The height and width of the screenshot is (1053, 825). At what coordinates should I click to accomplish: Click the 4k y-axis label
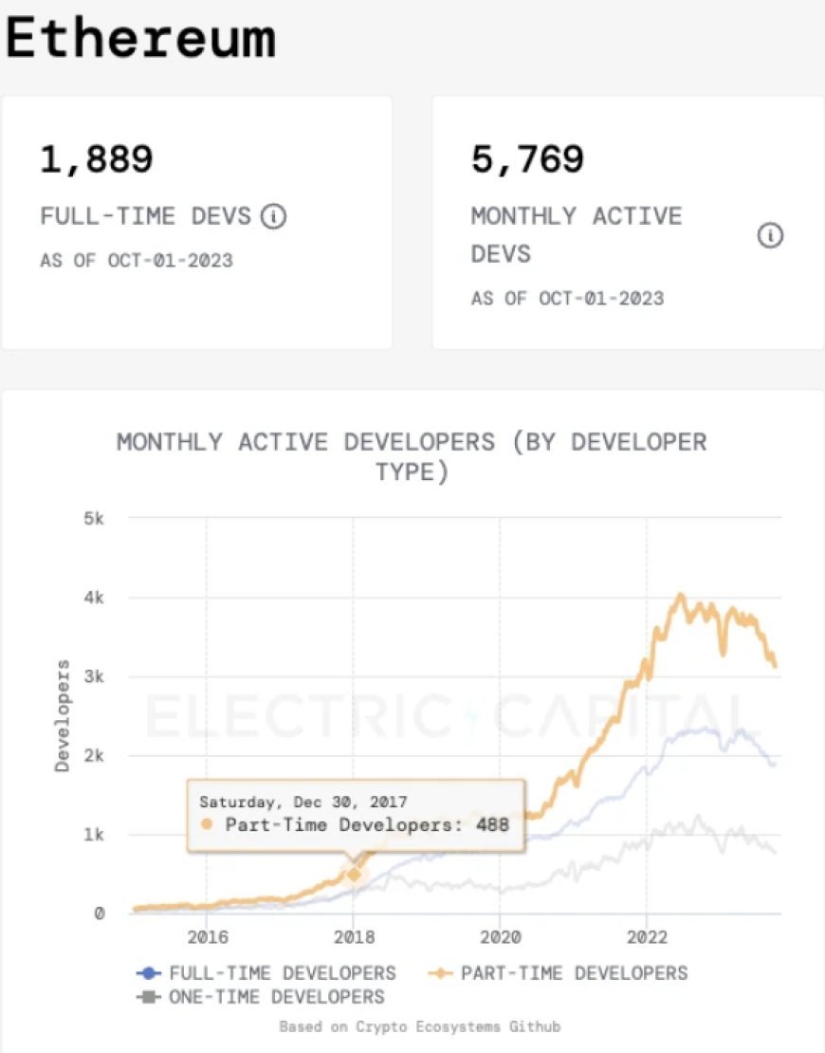(x=94, y=598)
